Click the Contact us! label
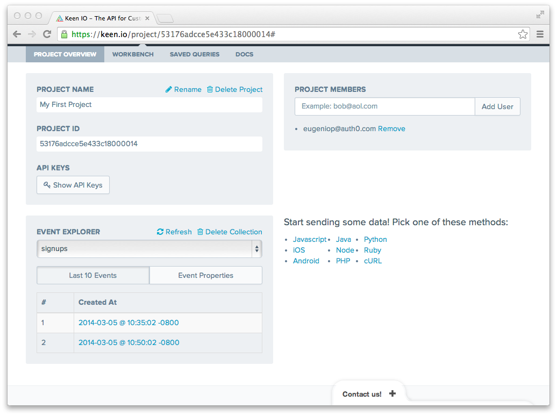557x416 pixels. (362, 394)
